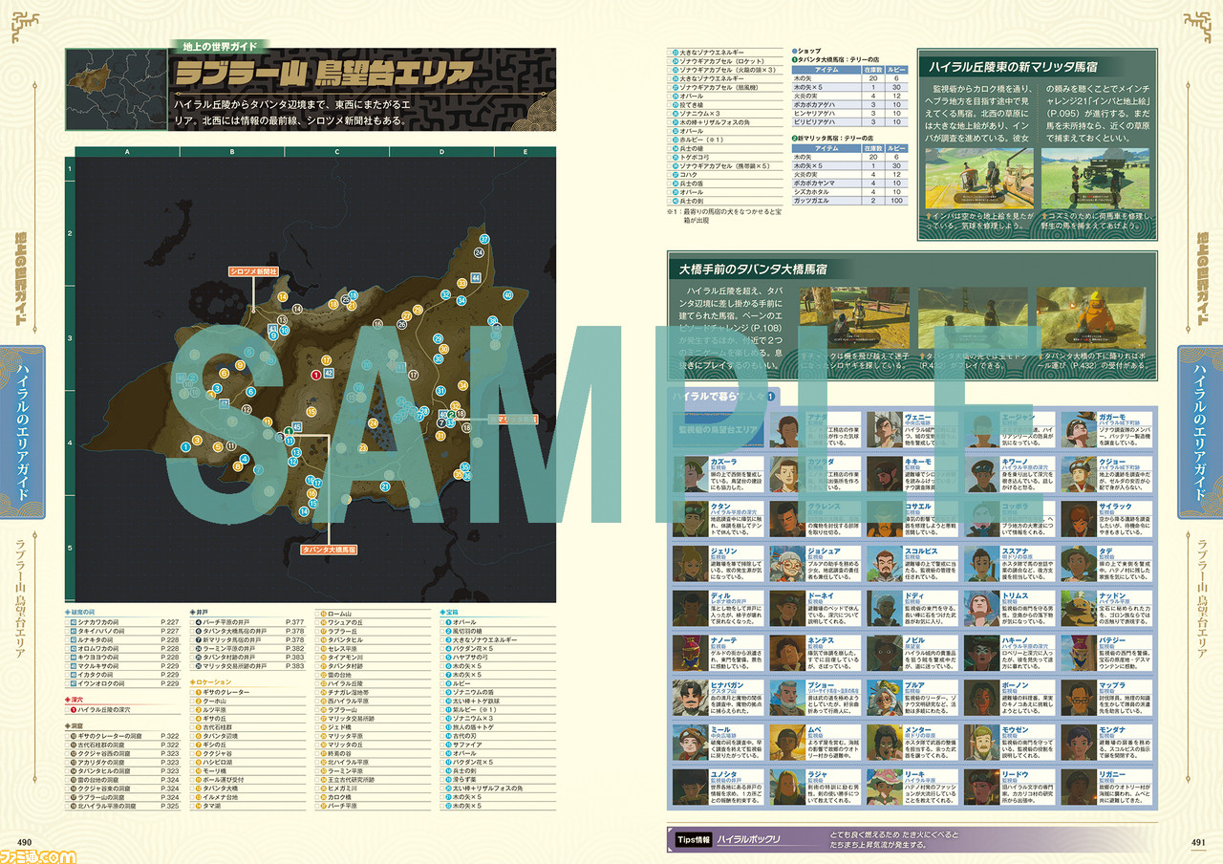Click the ビリビリアゲハ shop item row
This screenshot has height=864, width=1223.
pos(848,122)
